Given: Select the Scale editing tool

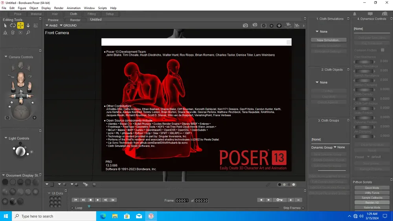Looking at the screenshot, I should 36,26.
